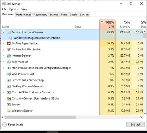Sort by the Name column header
Image resolution: width=147 pixels, height=133 pixels.
click(37, 24)
